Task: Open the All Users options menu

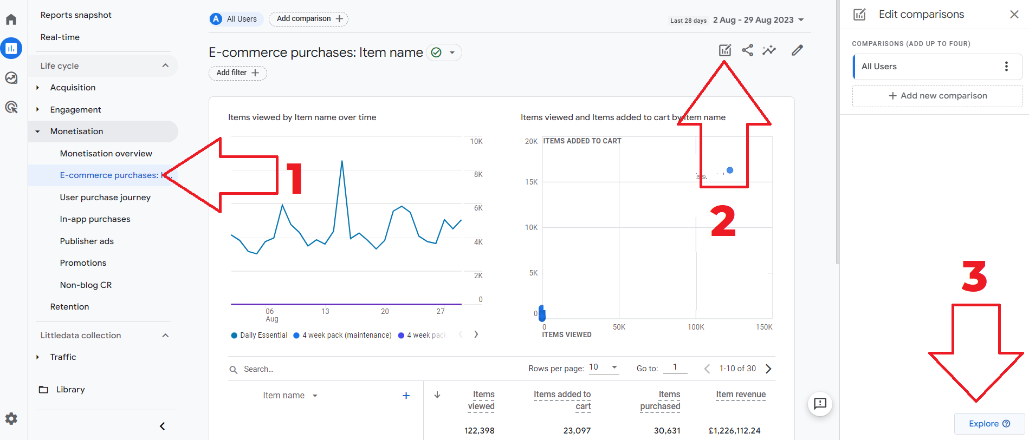Action: 1006,67
